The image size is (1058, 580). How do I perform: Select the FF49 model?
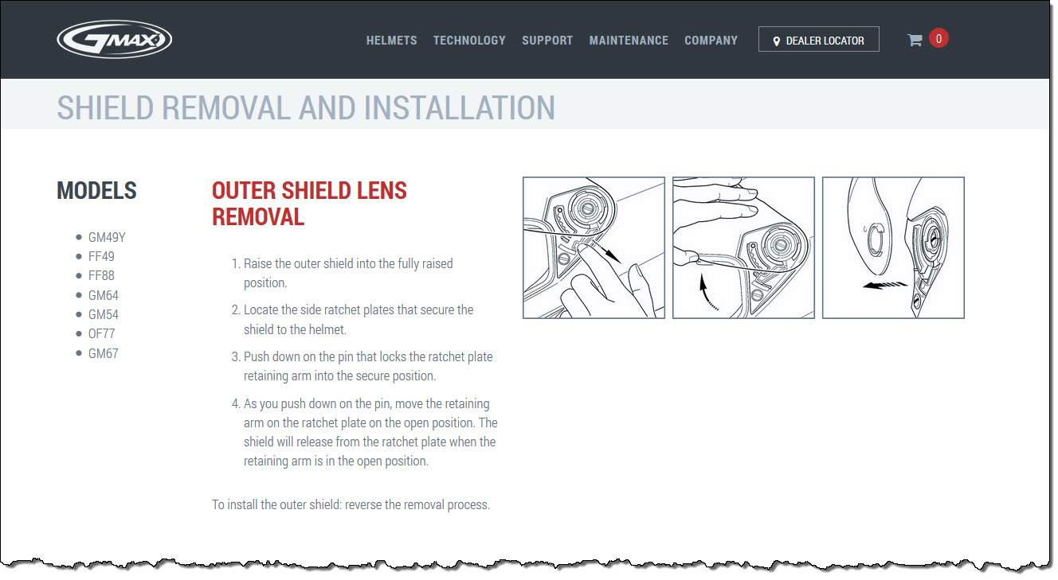click(x=101, y=256)
